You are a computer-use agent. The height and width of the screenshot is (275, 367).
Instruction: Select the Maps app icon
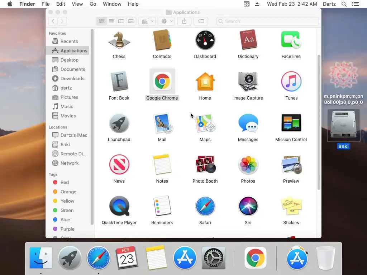(205, 123)
